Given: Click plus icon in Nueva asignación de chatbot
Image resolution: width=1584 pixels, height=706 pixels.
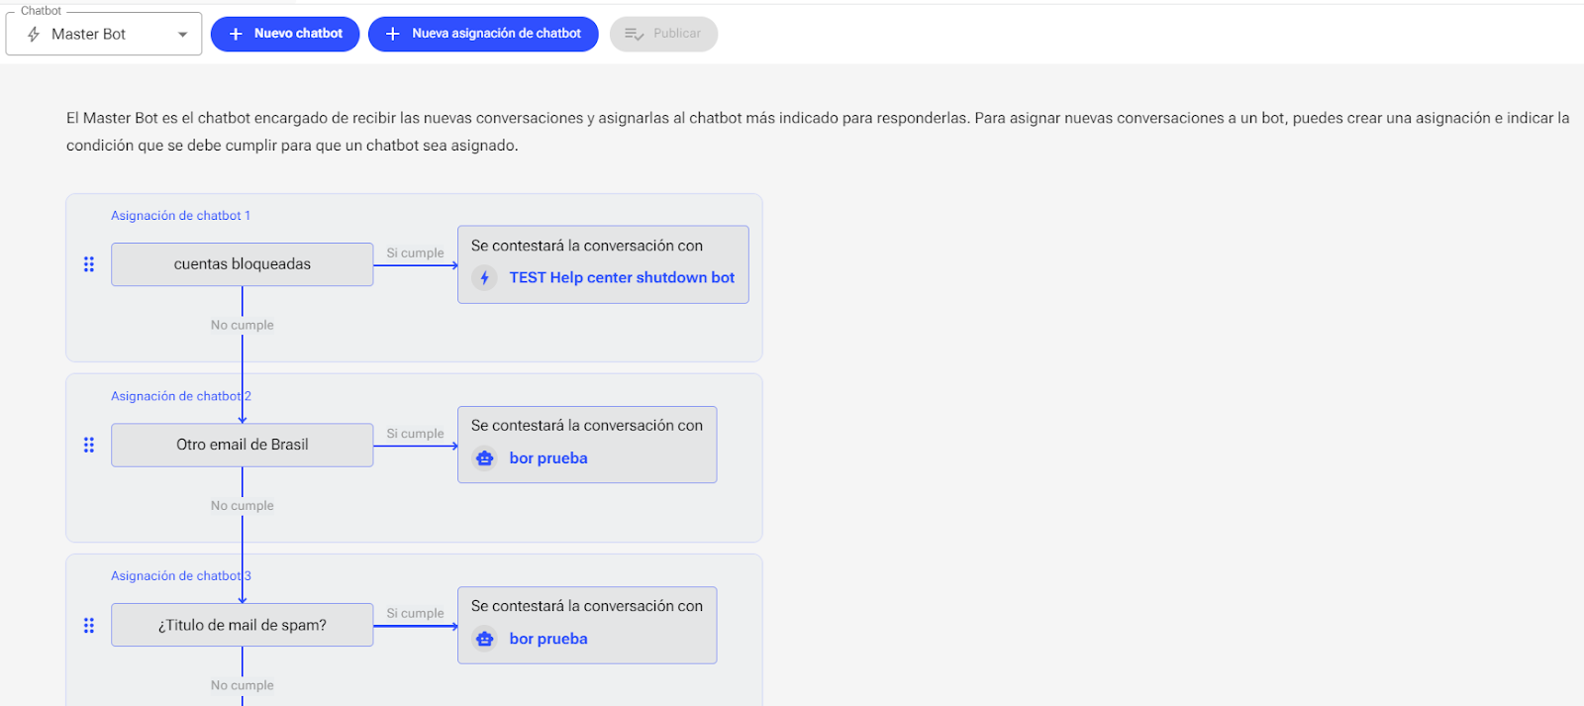Looking at the screenshot, I should tap(393, 34).
